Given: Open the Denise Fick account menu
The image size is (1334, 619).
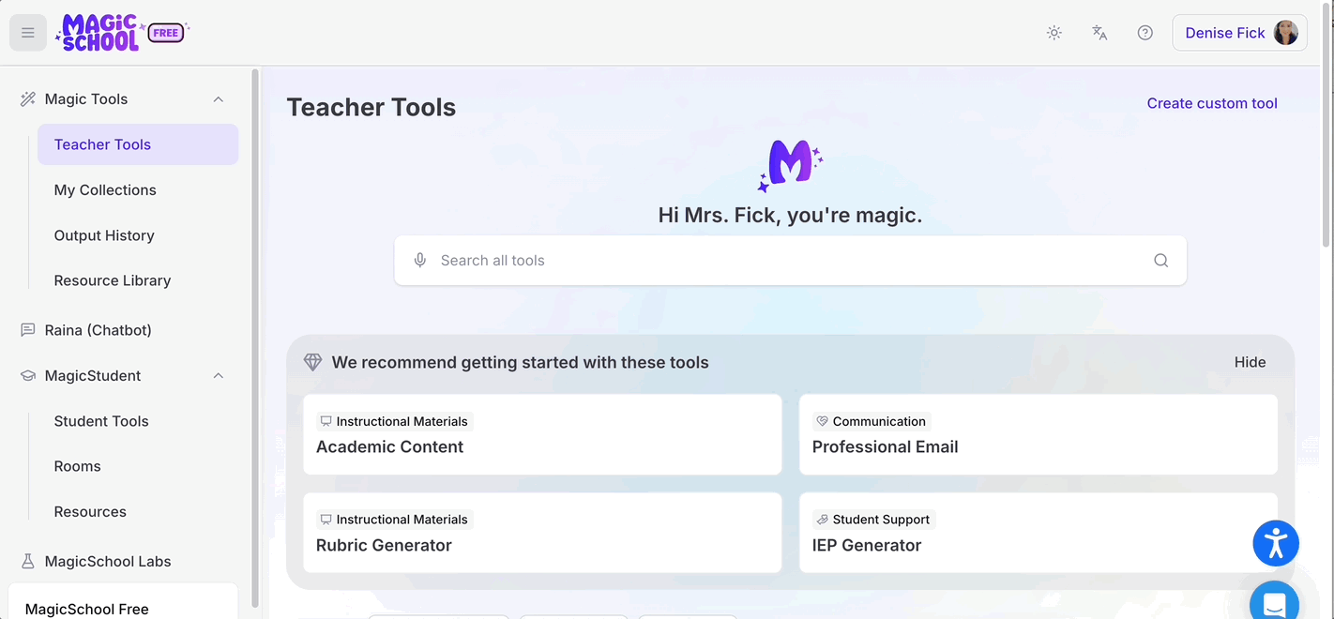Looking at the screenshot, I should pyautogui.click(x=1239, y=32).
